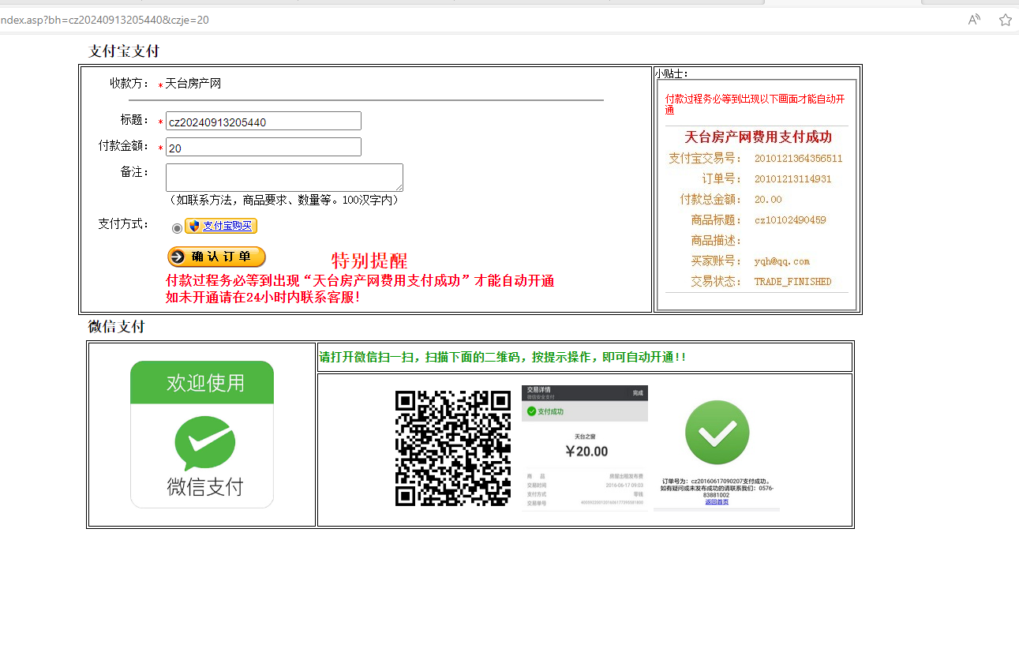Click the 收款方 label
The height and width of the screenshot is (660, 1019).
pos(129,83)
